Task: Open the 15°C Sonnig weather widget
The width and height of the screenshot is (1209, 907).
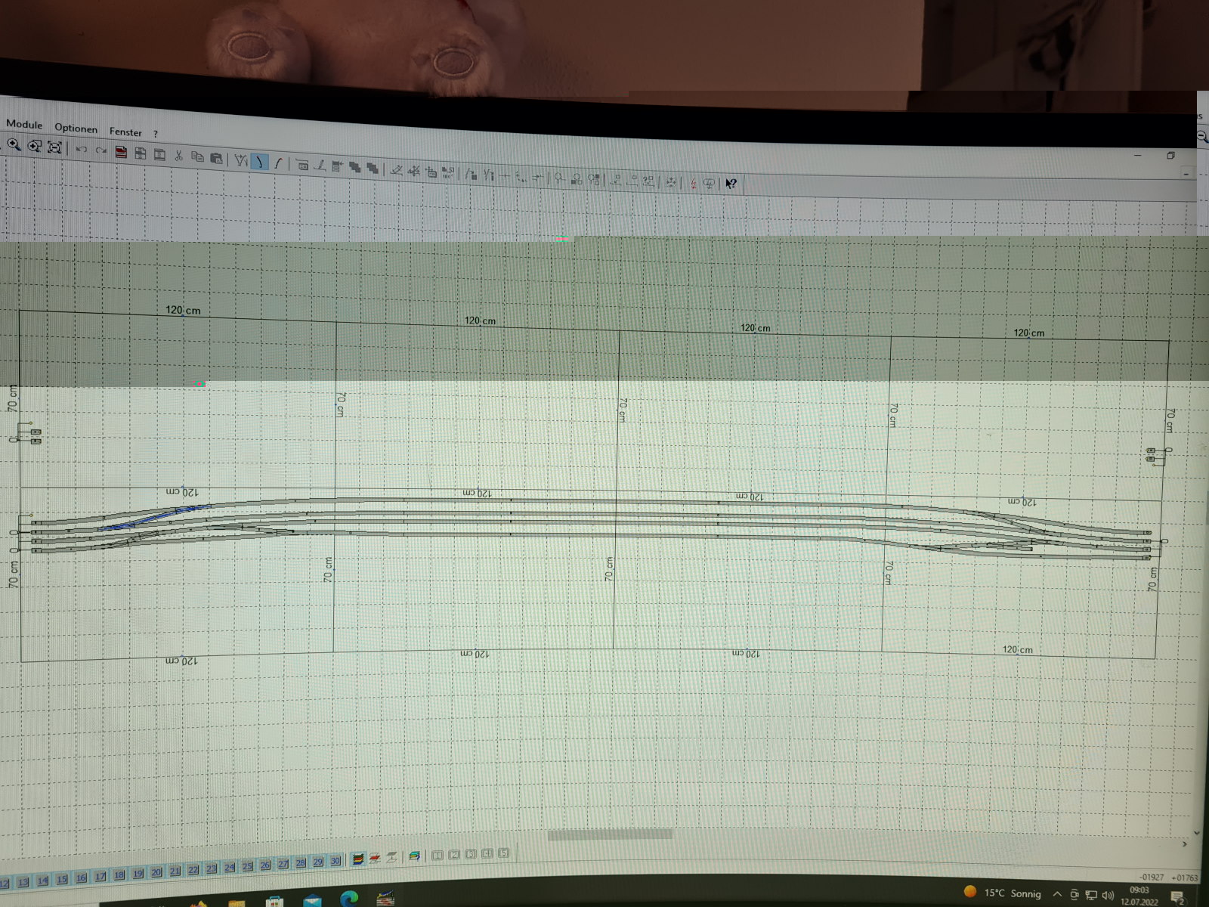Action: [1003, 893]
